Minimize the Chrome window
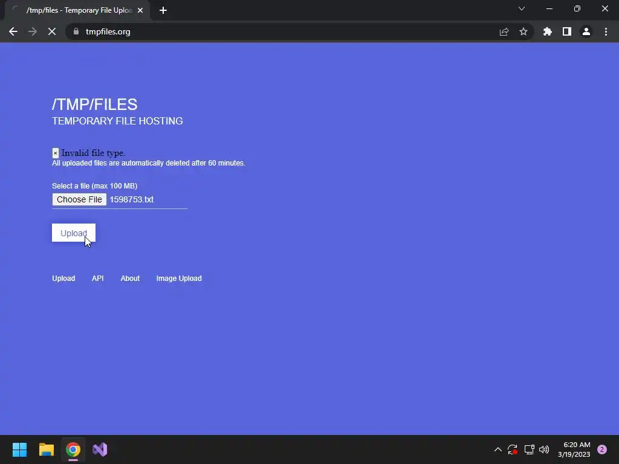The height and width of the screenshot is (464, 619). (549, 8)
